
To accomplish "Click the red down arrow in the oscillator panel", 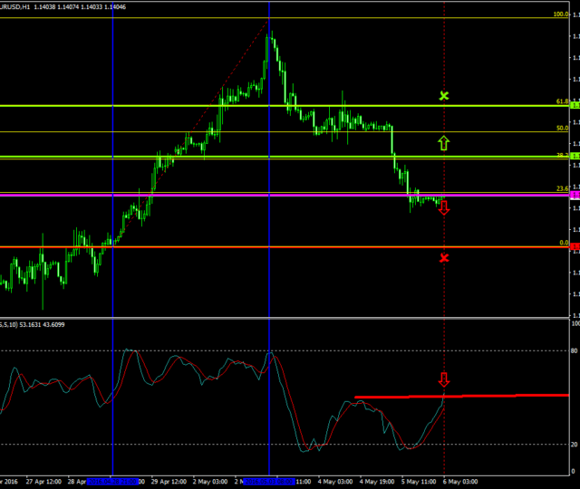I will 444,379.
